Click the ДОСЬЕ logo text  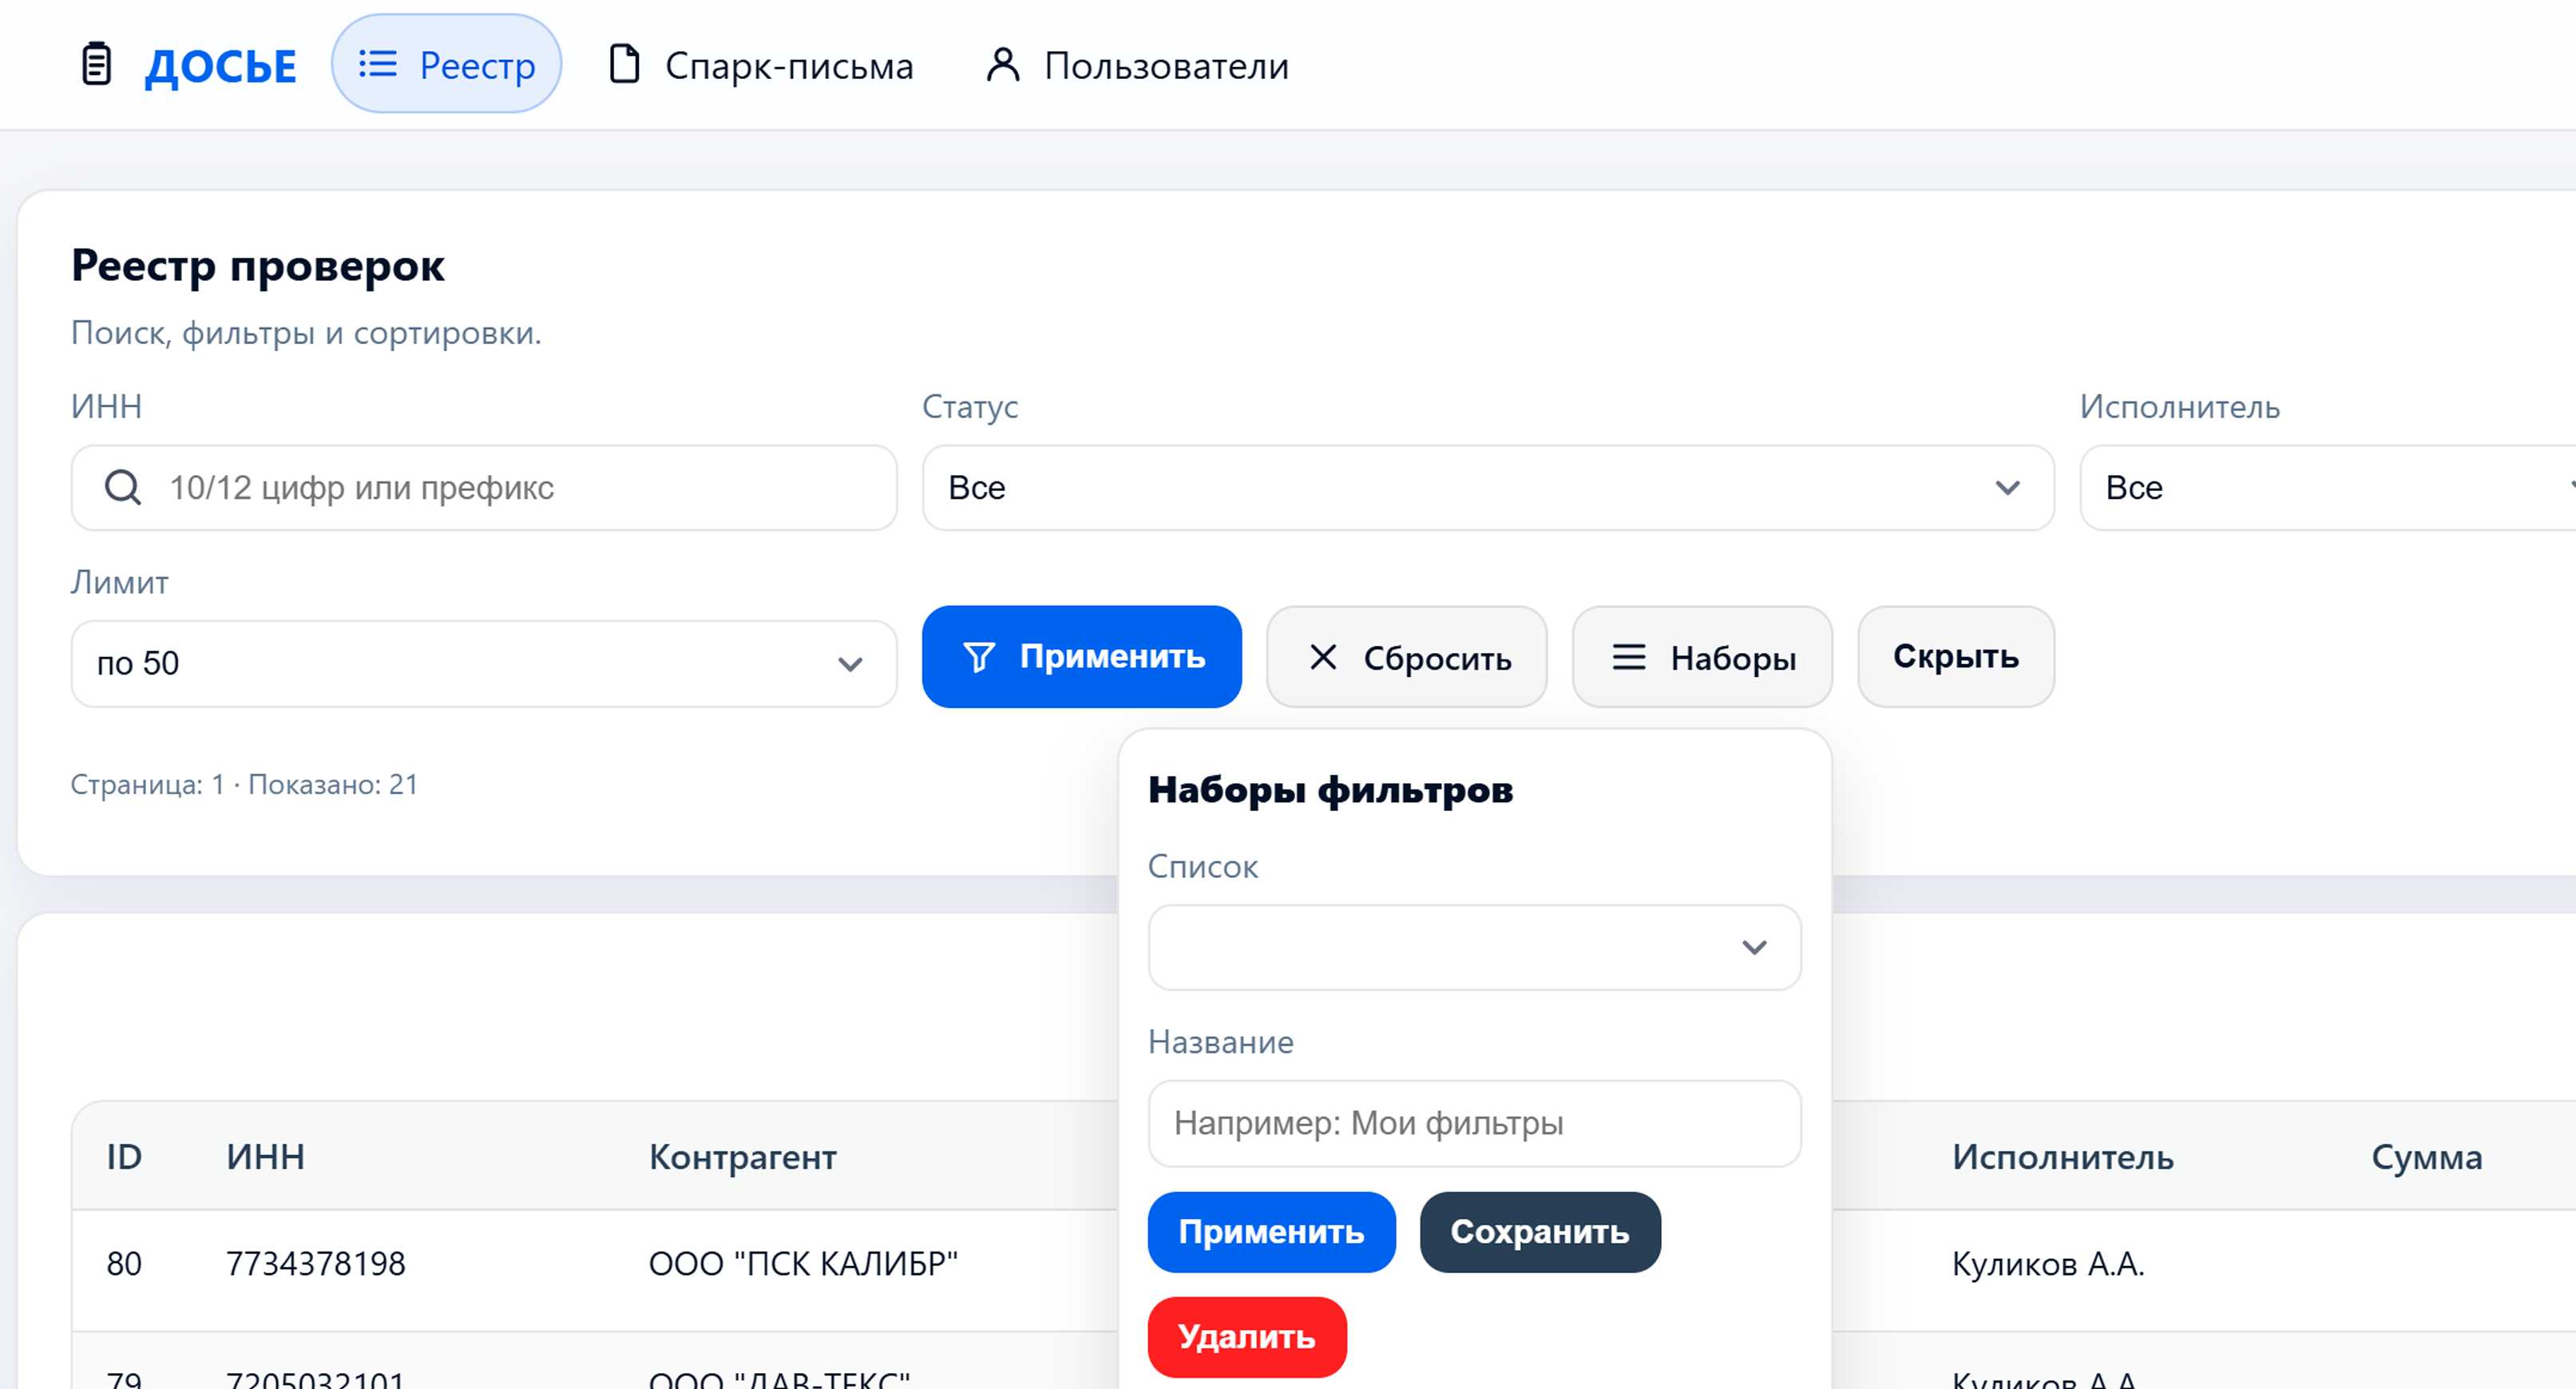point(221,67)
